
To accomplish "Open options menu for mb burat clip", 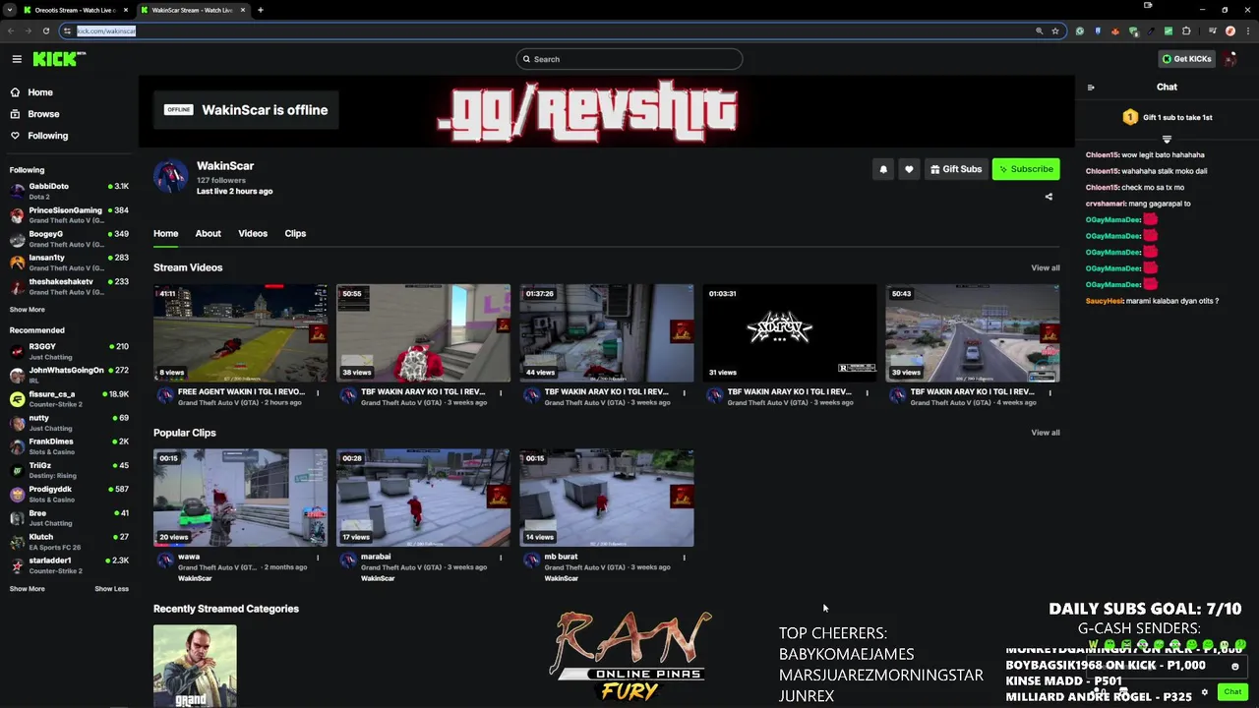I will click(684, 558).
